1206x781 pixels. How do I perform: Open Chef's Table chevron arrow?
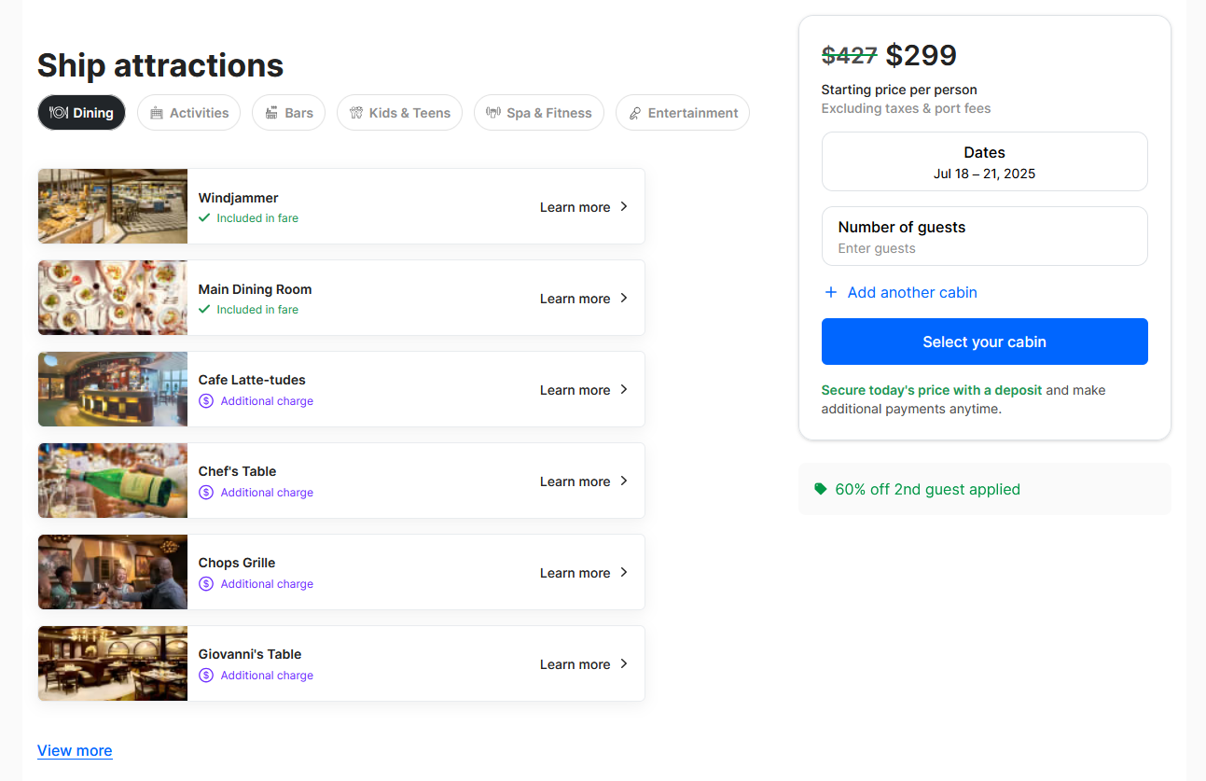click(x=624, y=481)
